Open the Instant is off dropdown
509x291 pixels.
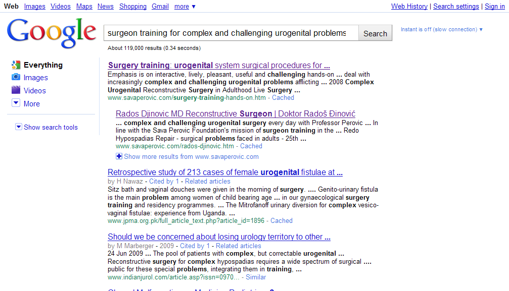click(x=441, y=29)
